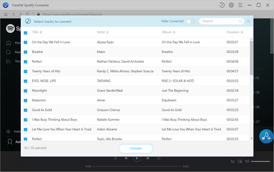The width and height of the screenshot is (274, 172).
Task: Skip to previous track
Action: 126,158
